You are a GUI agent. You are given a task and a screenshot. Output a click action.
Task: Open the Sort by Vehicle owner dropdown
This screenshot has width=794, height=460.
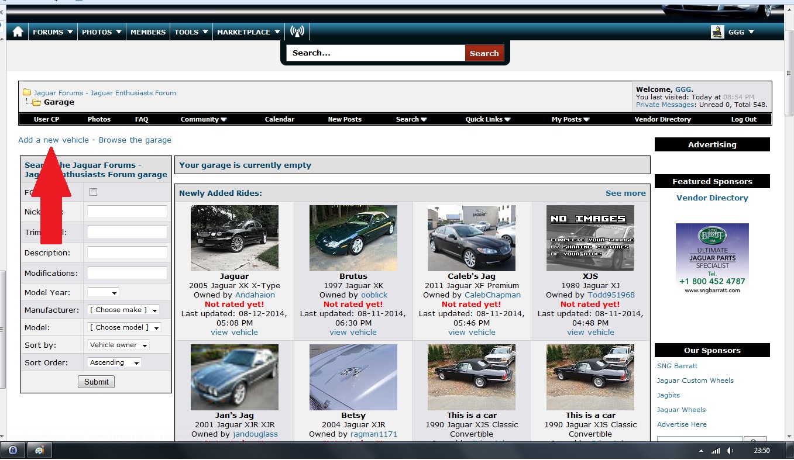click(x=118, y=345)
